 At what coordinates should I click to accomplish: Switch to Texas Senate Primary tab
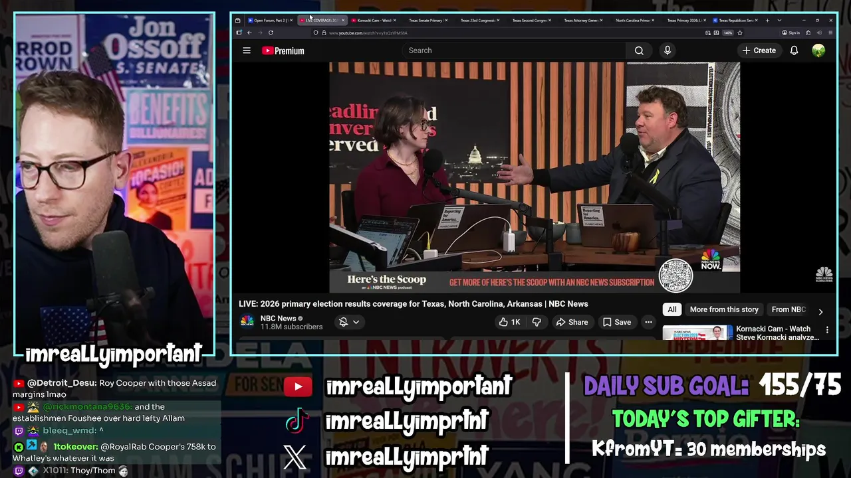pos(427,21)
